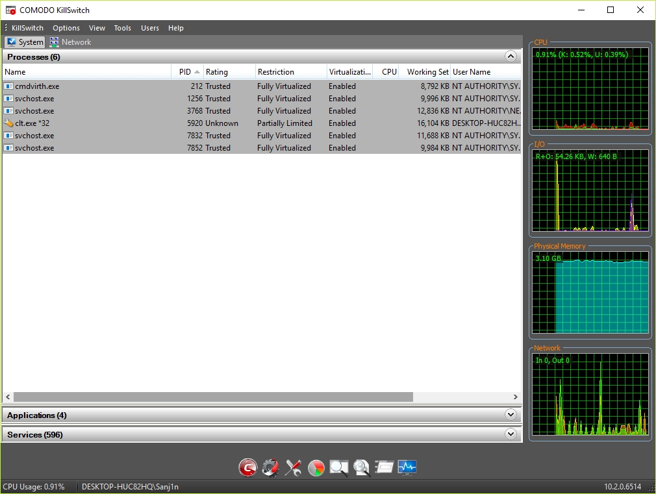656x494 pixels.
Task: Click the blue monitor with pulse icon
Action: tap(407, 467)
